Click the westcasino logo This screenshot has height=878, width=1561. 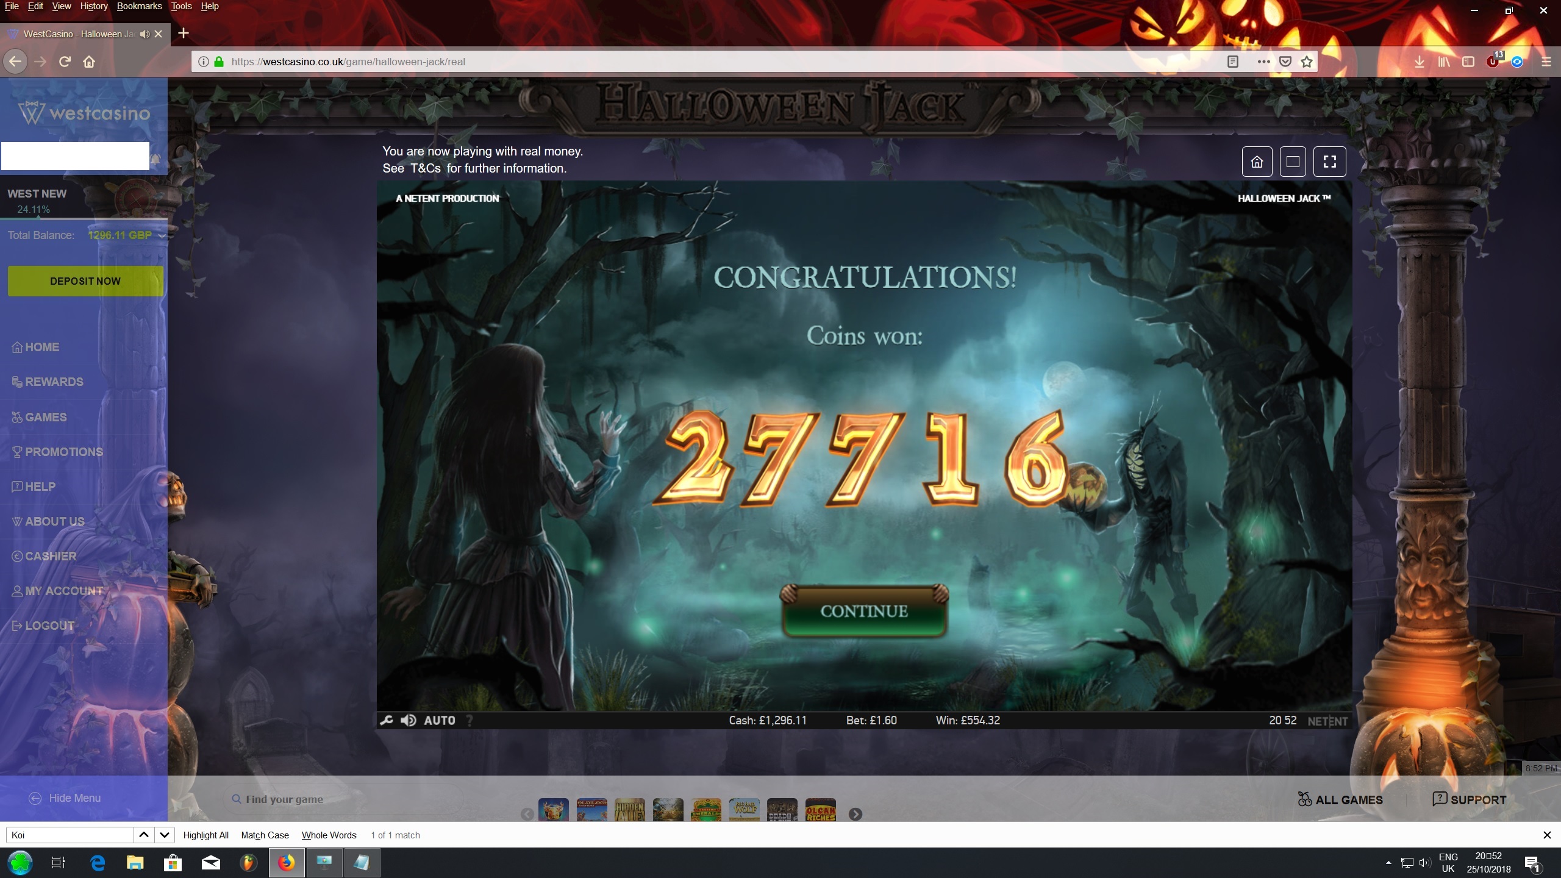(84, 113)
